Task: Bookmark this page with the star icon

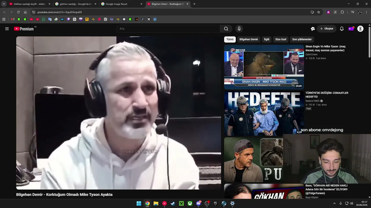Action: click(319, 12)
